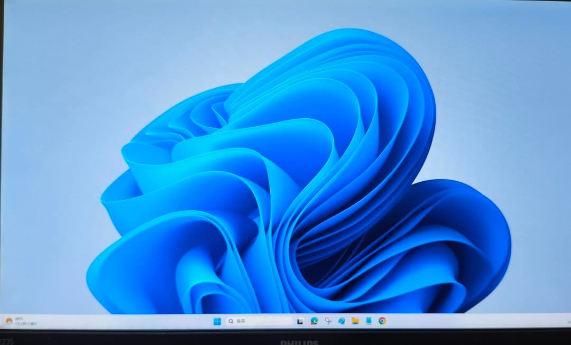The height and width of the screenshot is (345, 571).
Task: Open the Snipping Tool taskbar icon
Action: pos(328,321)
